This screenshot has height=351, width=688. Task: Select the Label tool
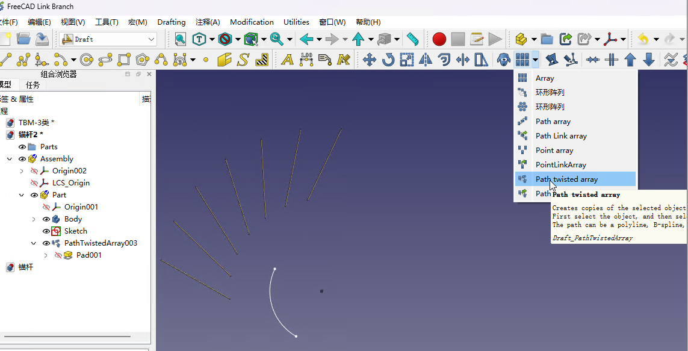pyautogui.click(x=324, y=59)
